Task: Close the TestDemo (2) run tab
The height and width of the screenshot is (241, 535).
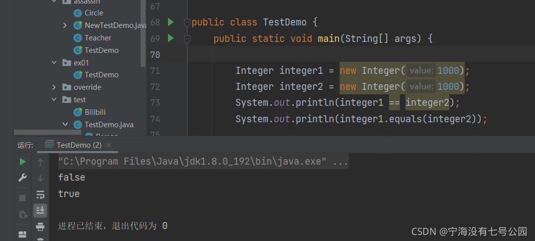Action: (x=109, y=145)
